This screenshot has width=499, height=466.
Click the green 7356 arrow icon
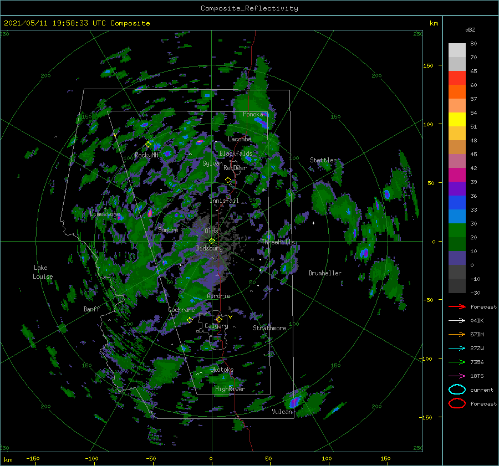tap(457, 362)
